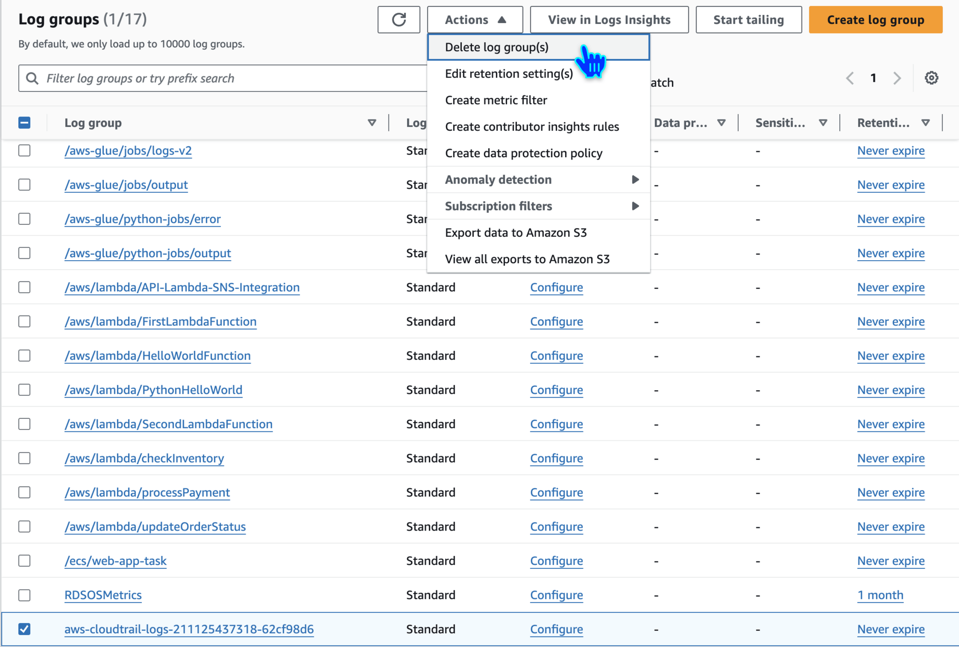Sort by Log group column arrow

click(372, 123)
